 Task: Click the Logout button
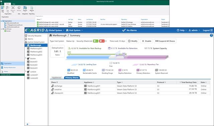[208, 30]
